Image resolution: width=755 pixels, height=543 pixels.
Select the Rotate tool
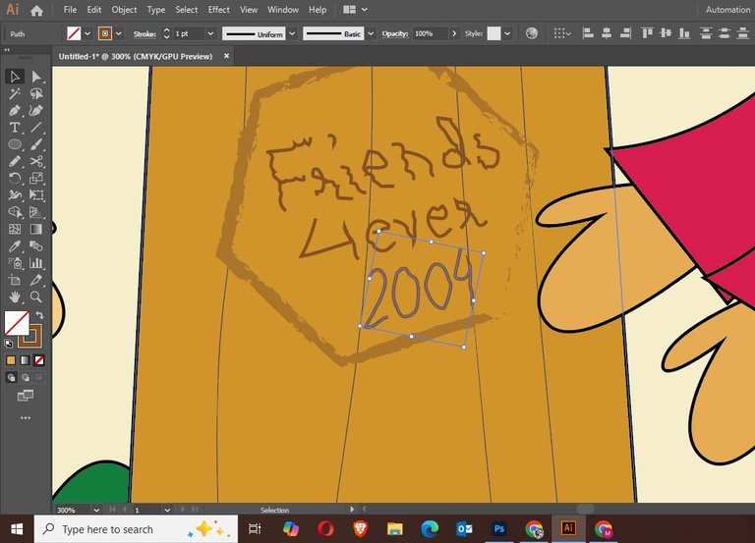pyautogui.click(x=15, y=179)
